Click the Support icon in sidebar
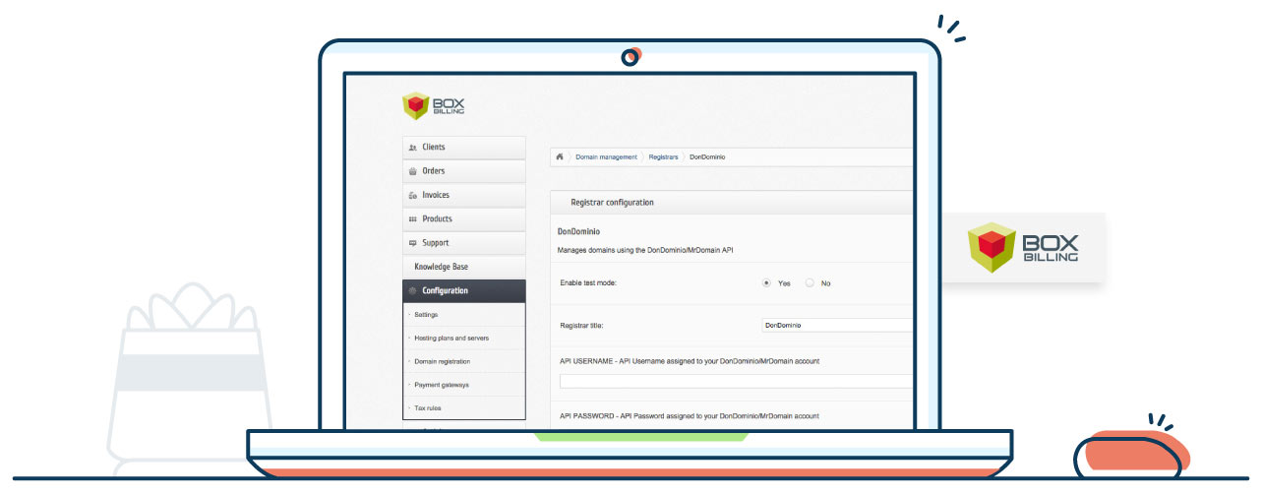The image size is (1262, 495). coord(412,243)
